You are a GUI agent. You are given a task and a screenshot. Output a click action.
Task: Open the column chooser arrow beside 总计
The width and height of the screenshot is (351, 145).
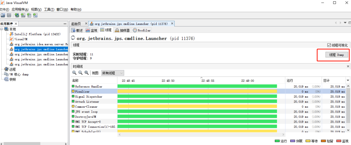(x=348, y=80)
